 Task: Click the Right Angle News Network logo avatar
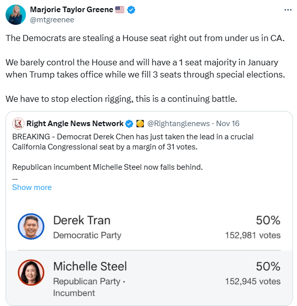click(18, 124)
